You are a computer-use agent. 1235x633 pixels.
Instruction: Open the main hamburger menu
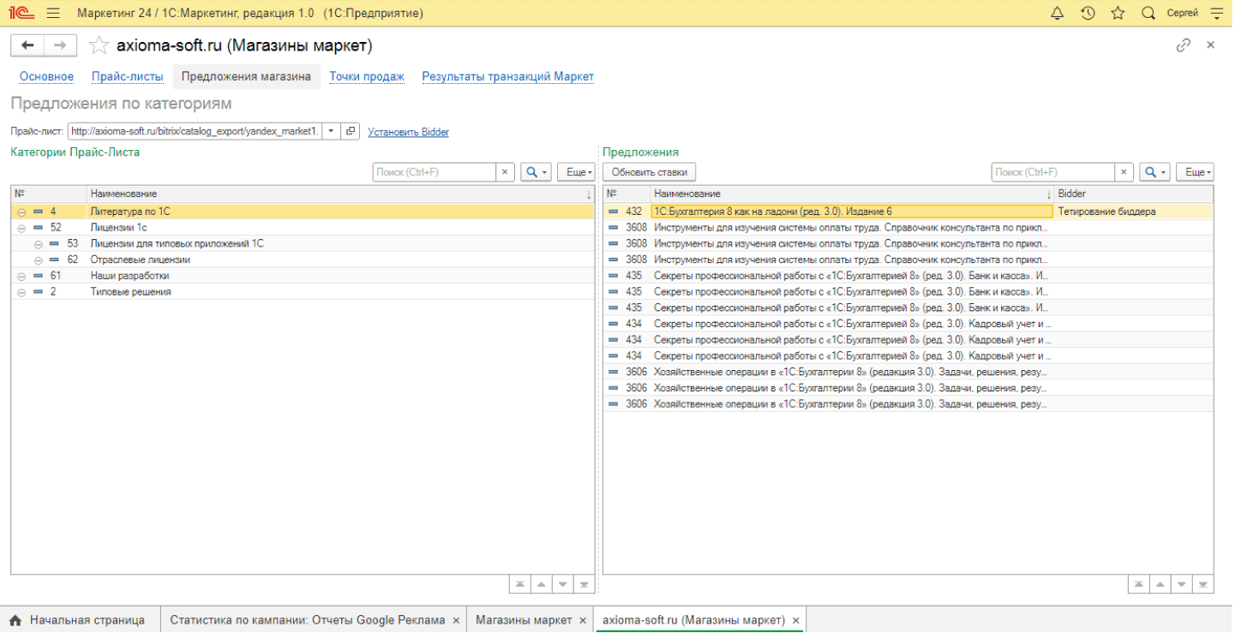coord(53,14)
